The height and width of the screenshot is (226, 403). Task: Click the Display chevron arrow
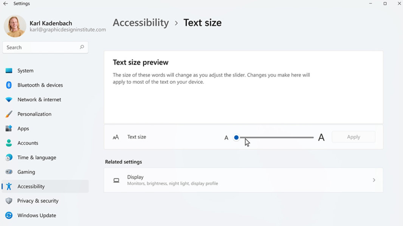pyautogui.click(x=374, y=180)
